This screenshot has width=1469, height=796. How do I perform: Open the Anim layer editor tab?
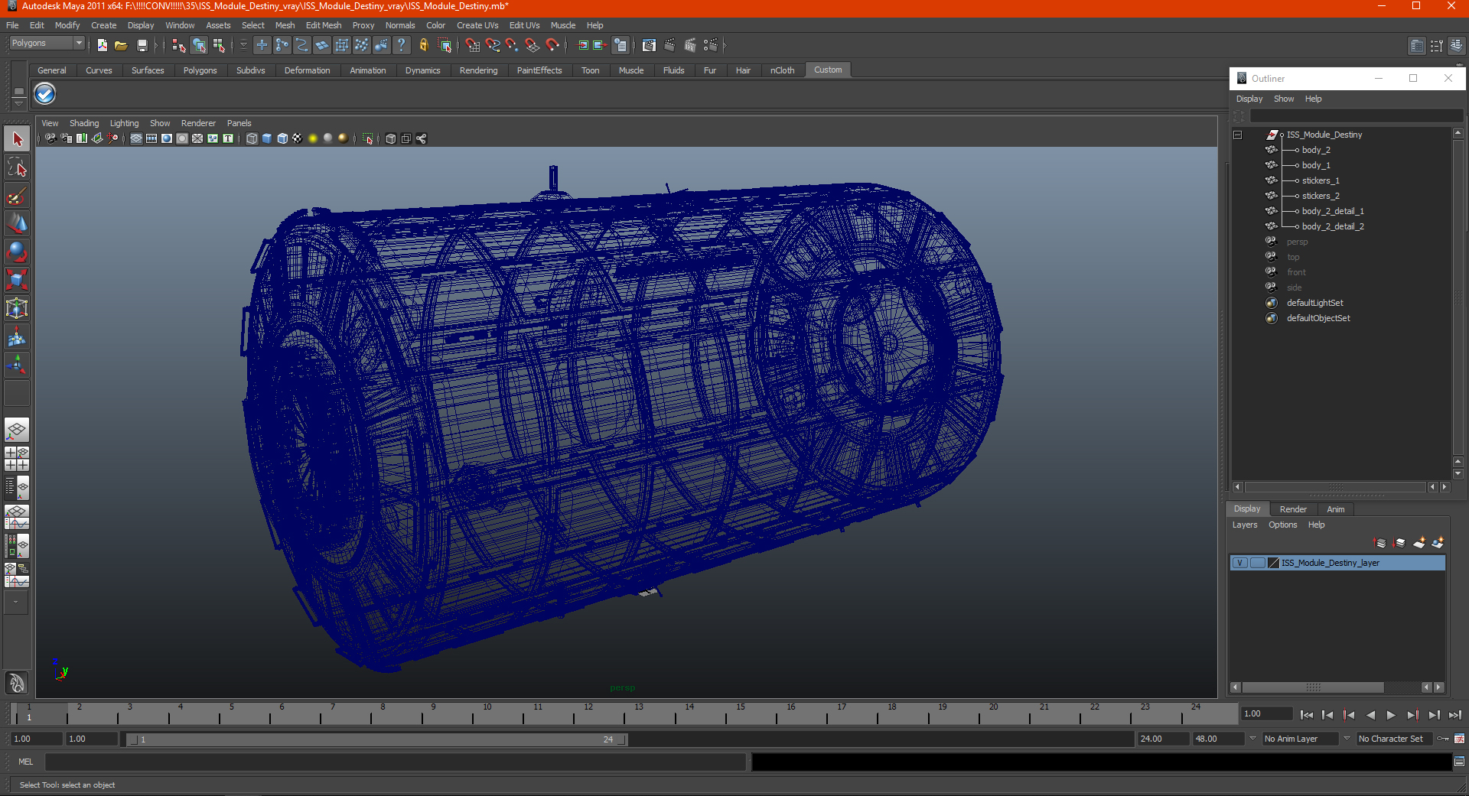[1335, 509]
